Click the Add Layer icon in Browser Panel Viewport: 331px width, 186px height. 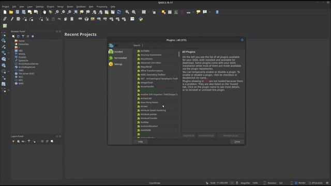(x=13, y=36)
